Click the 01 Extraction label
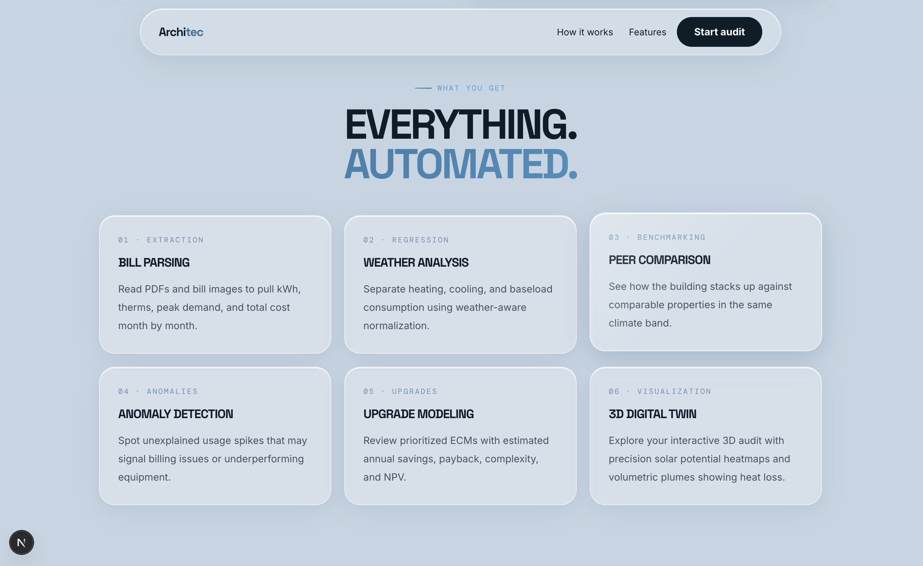This screenshot has width=923, height=566. (161, 240)
